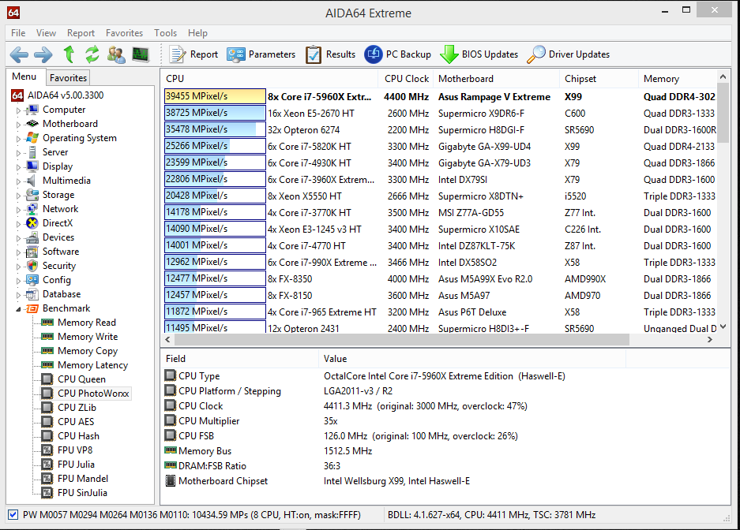
Task: Select the Memory Read benchmark
Action: (86, 323)
